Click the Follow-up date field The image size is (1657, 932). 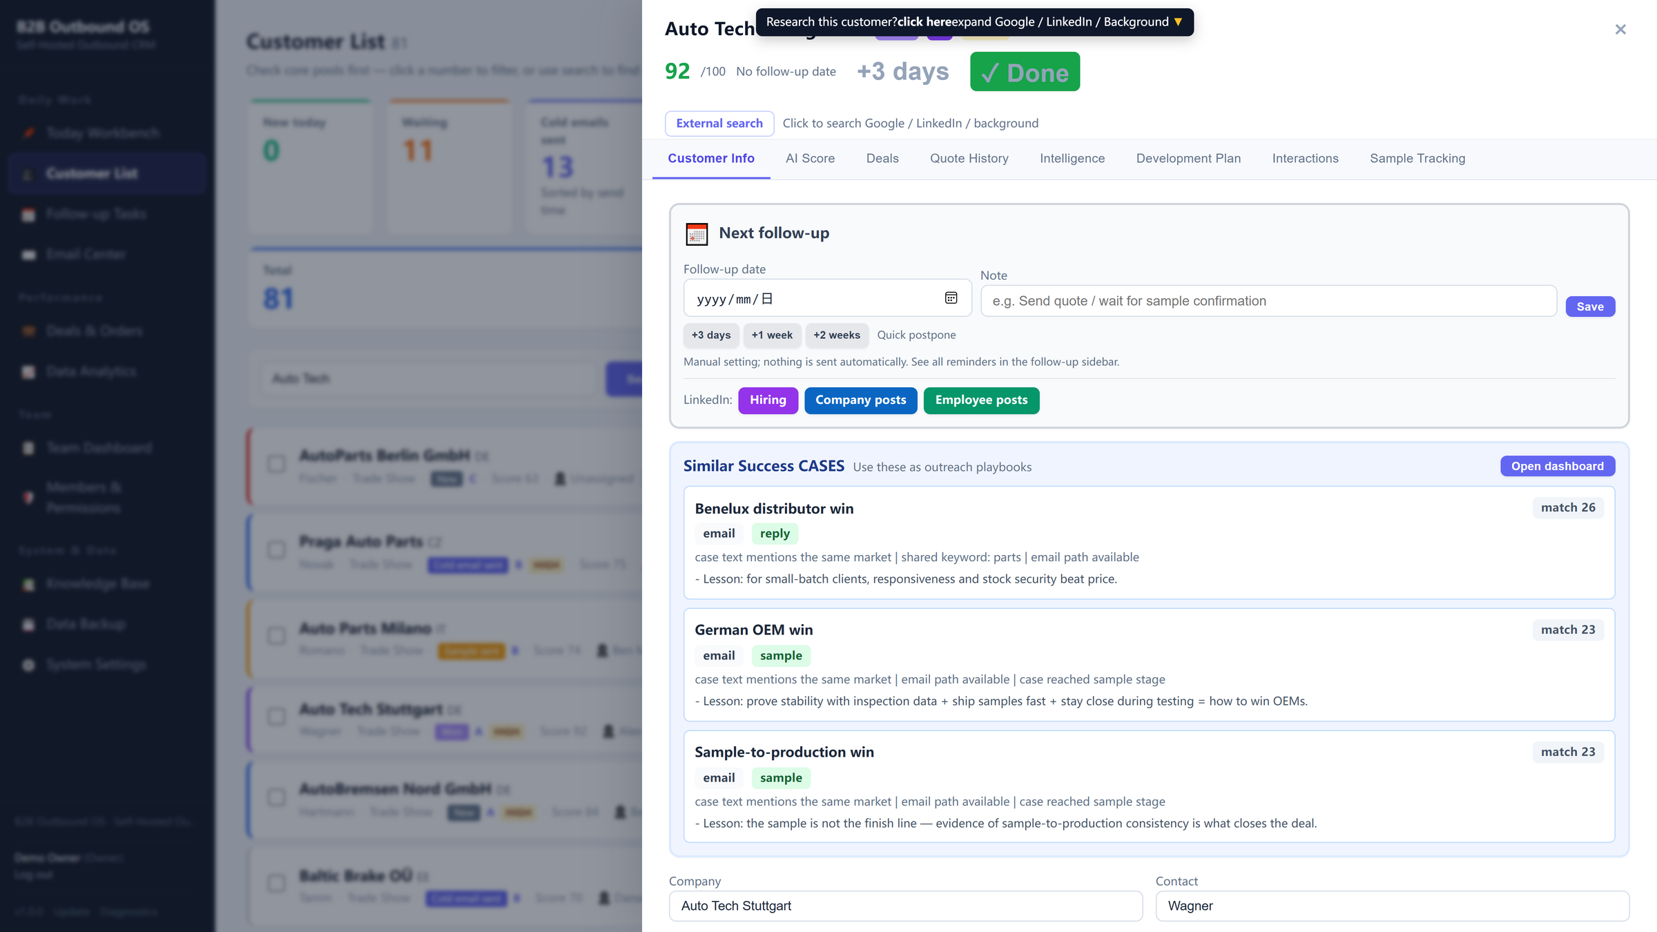tap(827, 298)
